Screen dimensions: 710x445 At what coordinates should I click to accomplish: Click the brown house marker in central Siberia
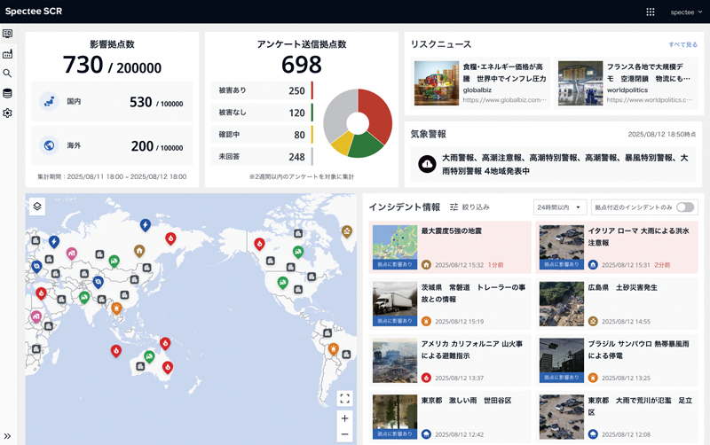tap(139, 250)
